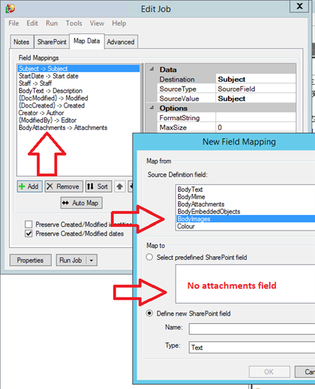Switch to the Advanced tab
Image resolution: width=315 pixels, height=389 pixels.
tap(121, 42)
